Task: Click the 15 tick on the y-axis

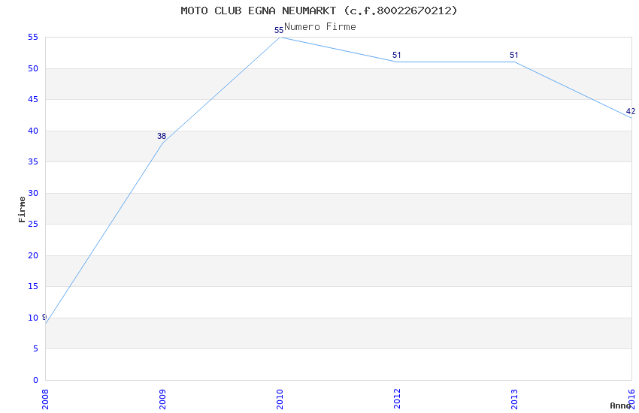Action: point(34,286)
